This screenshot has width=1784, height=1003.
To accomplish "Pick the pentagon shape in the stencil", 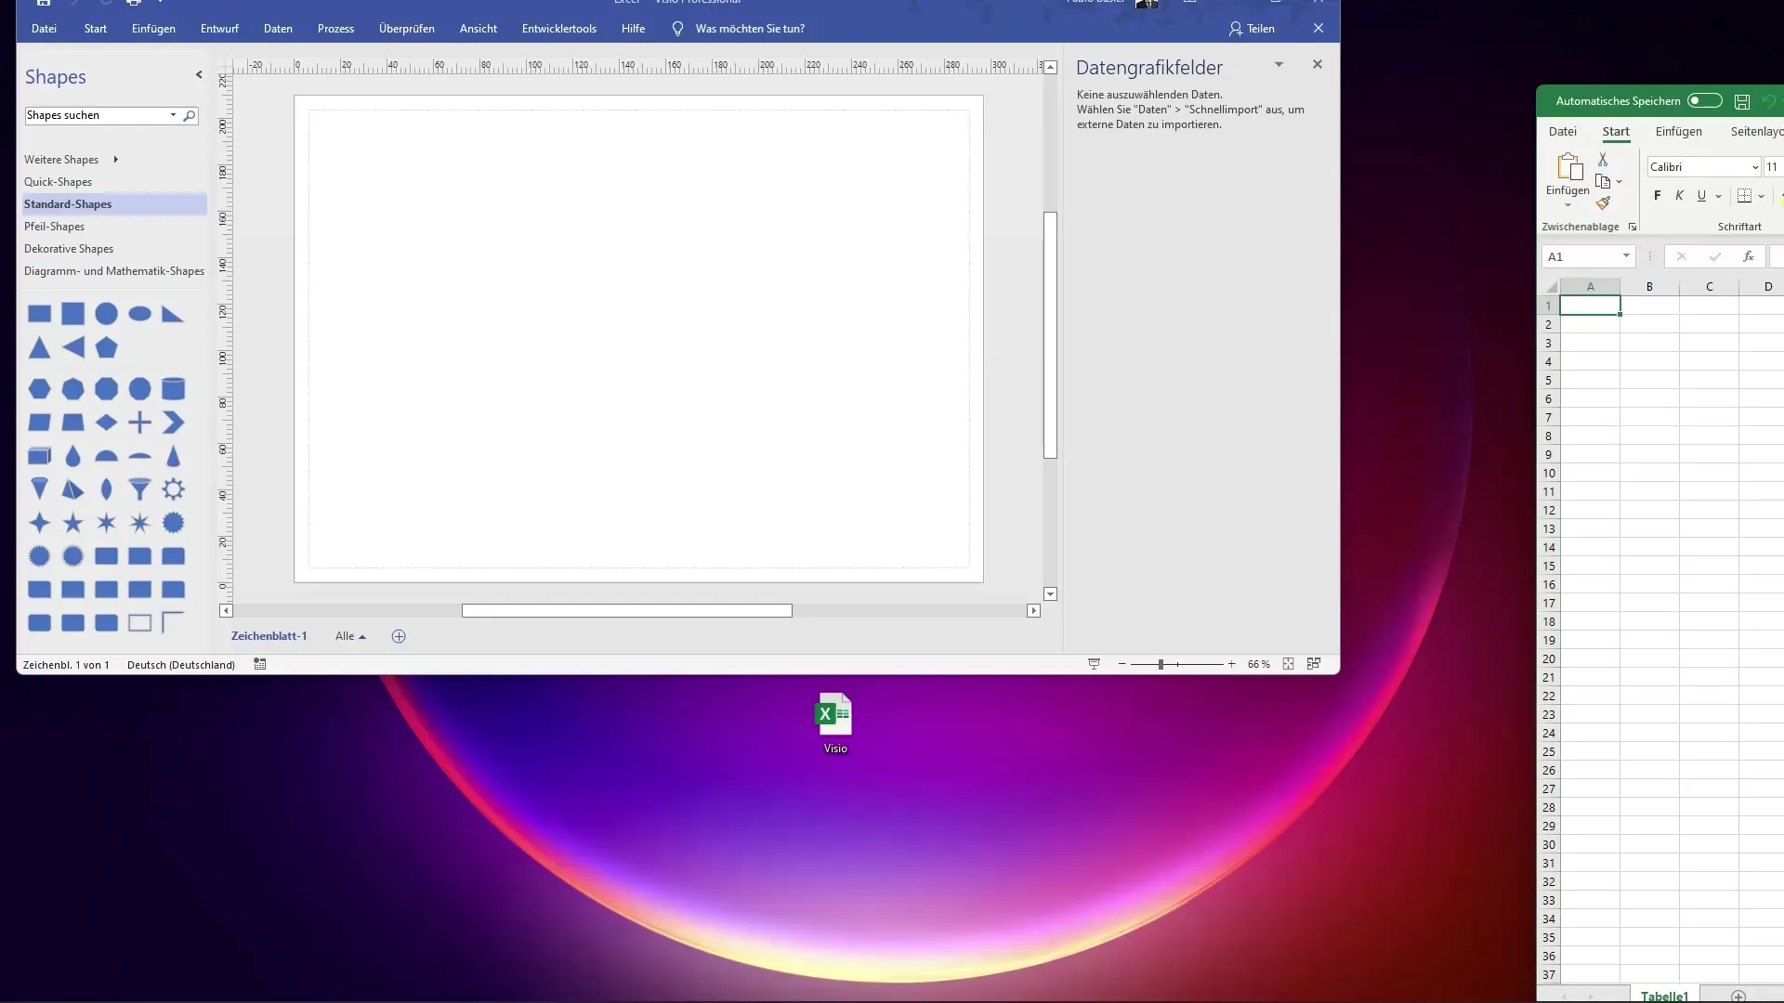I will click(x=107, y=347).
